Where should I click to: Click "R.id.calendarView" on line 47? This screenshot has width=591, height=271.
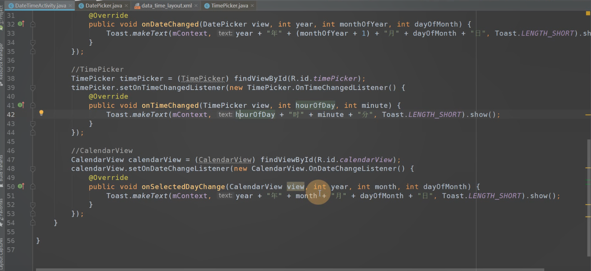[355, 160]
